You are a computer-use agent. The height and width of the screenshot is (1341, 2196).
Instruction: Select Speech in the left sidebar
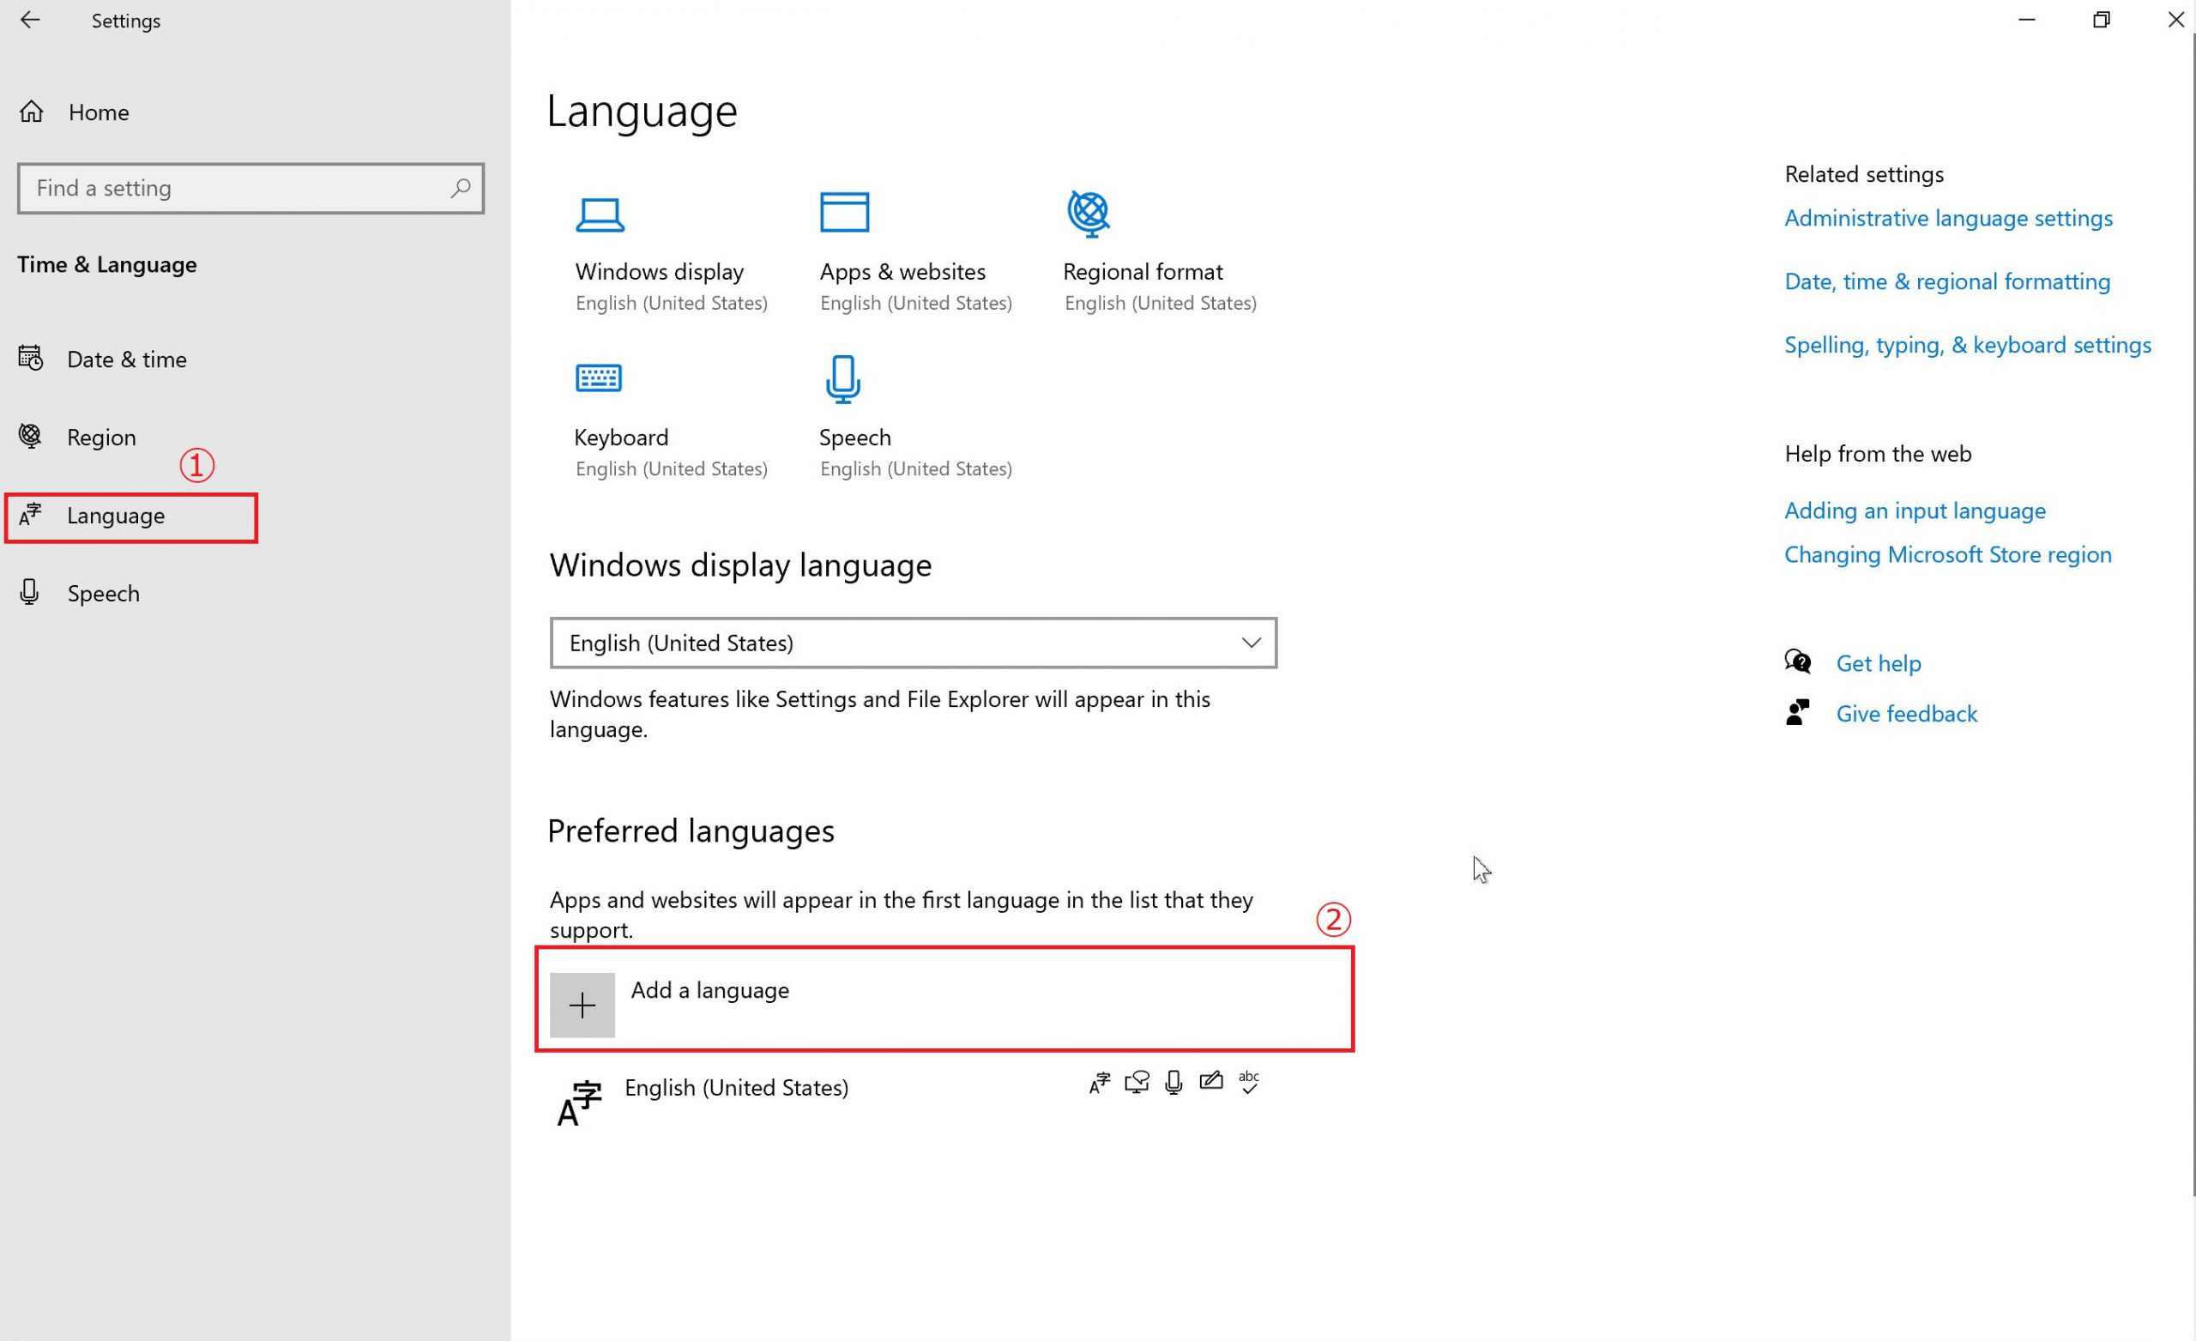104,594
